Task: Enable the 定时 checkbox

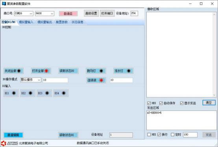Action: tap(172, 134)
